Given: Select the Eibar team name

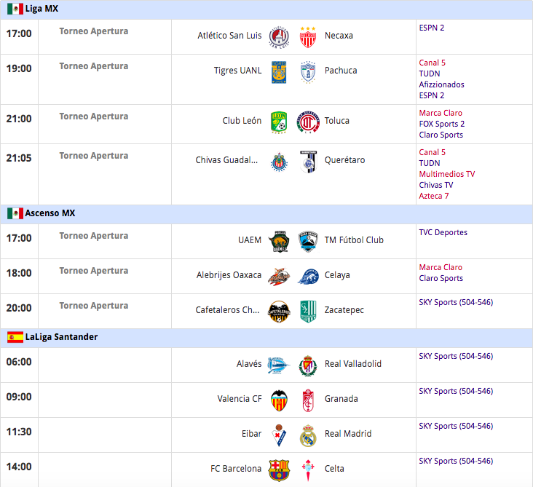Looking at the screenshot, I should 251,434.
